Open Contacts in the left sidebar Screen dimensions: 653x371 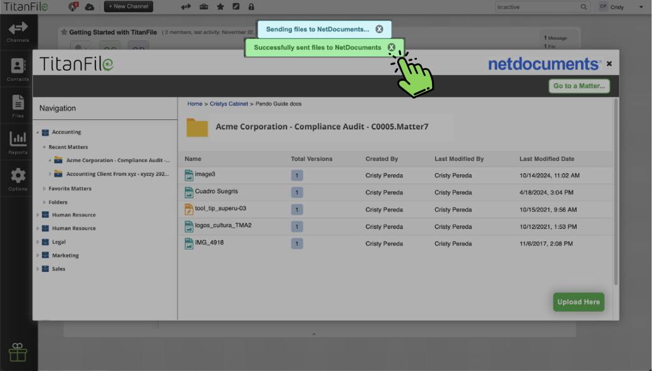pyautogui.click(x=18, y=69)
